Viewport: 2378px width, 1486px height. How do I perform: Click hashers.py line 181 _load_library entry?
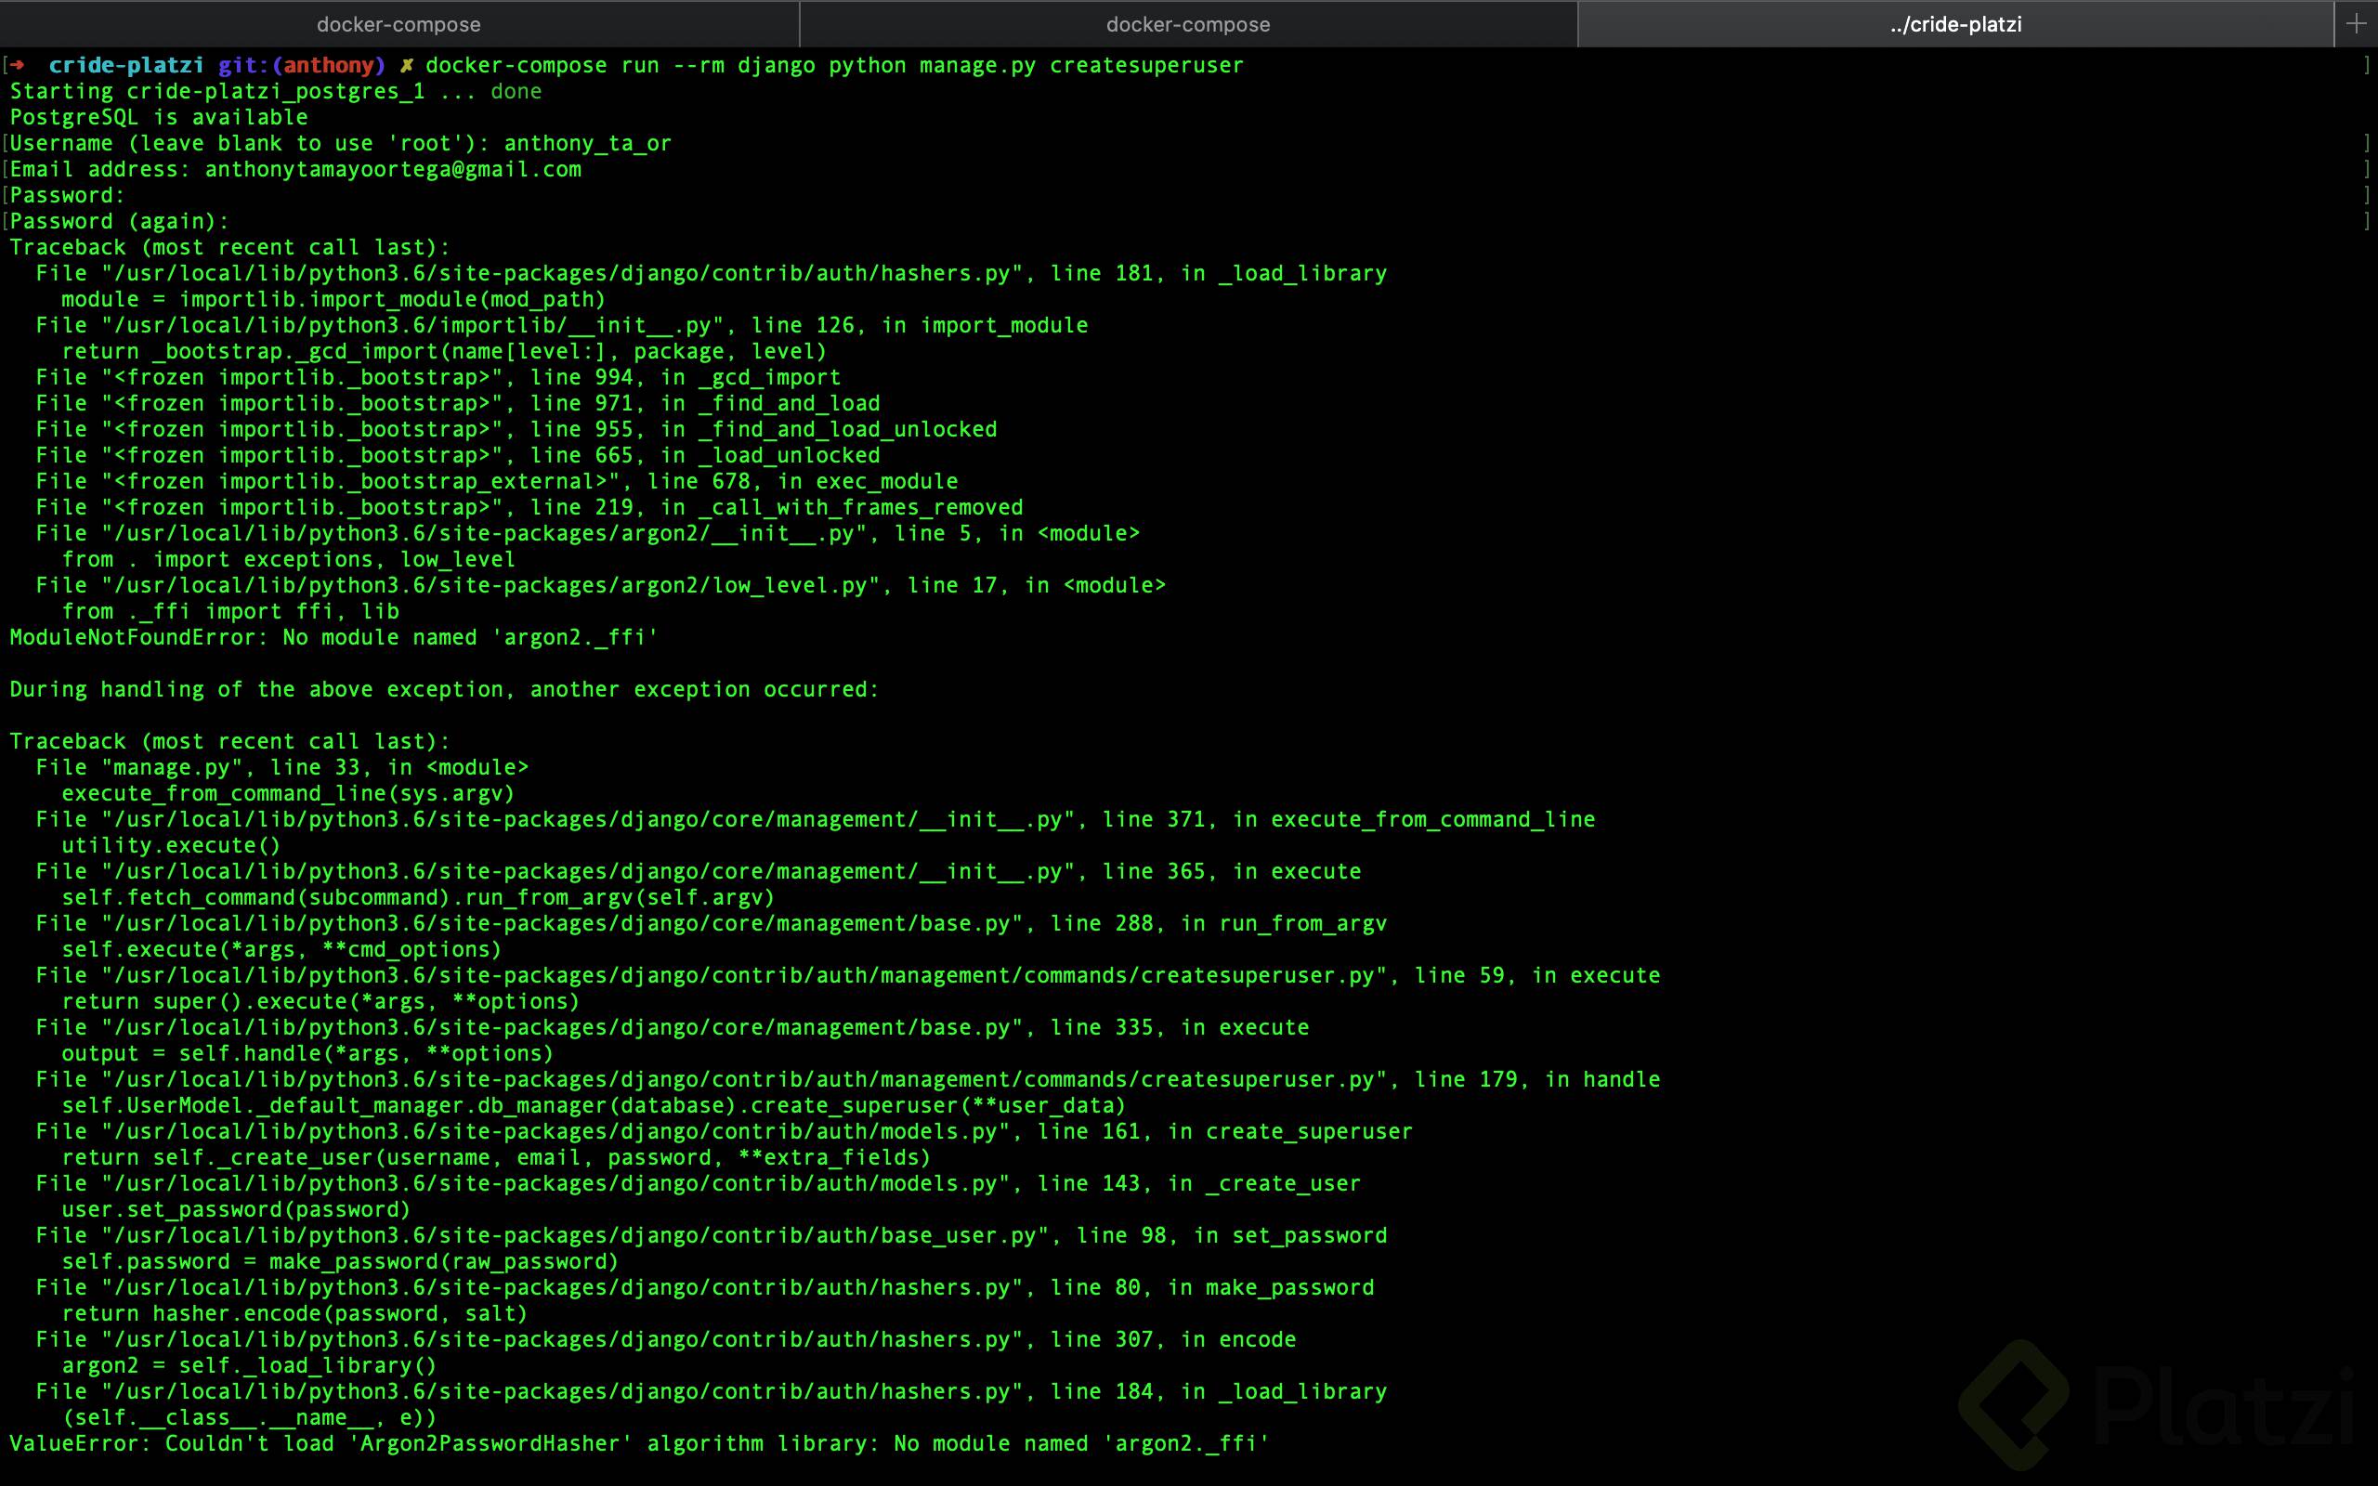712,273
